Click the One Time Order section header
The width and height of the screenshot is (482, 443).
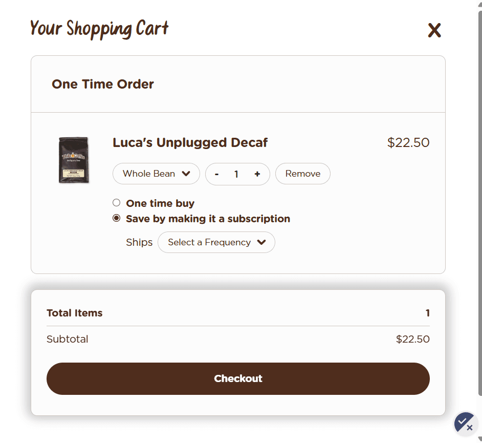tap(103, 84)
